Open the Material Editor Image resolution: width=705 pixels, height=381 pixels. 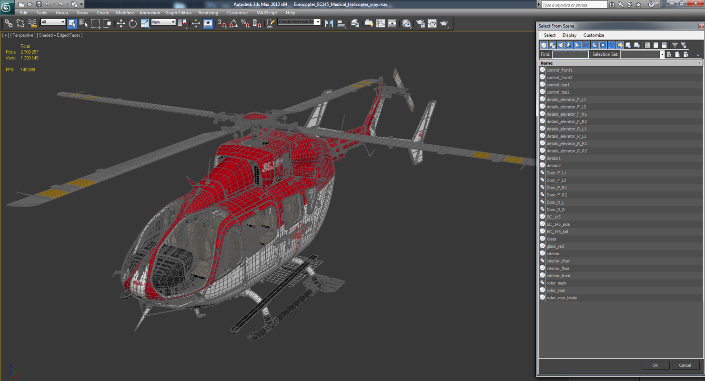(406, 23)
